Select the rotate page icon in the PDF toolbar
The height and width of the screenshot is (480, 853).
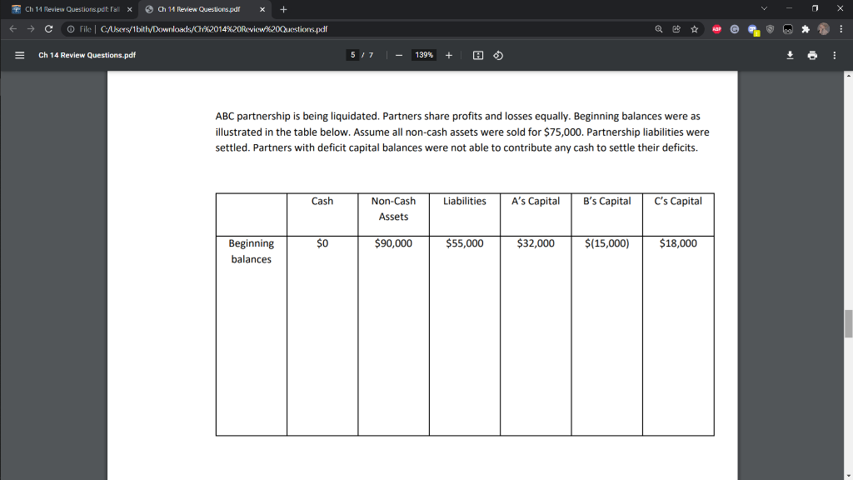click(497, 55)
